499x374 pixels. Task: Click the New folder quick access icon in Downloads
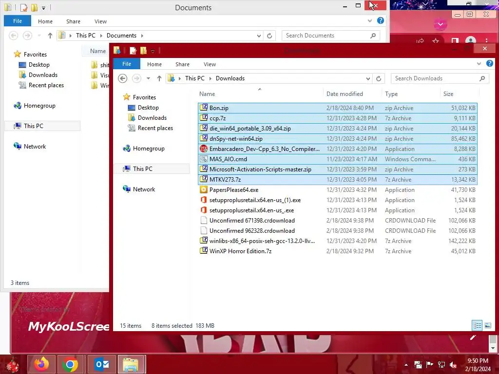[144, 51]
